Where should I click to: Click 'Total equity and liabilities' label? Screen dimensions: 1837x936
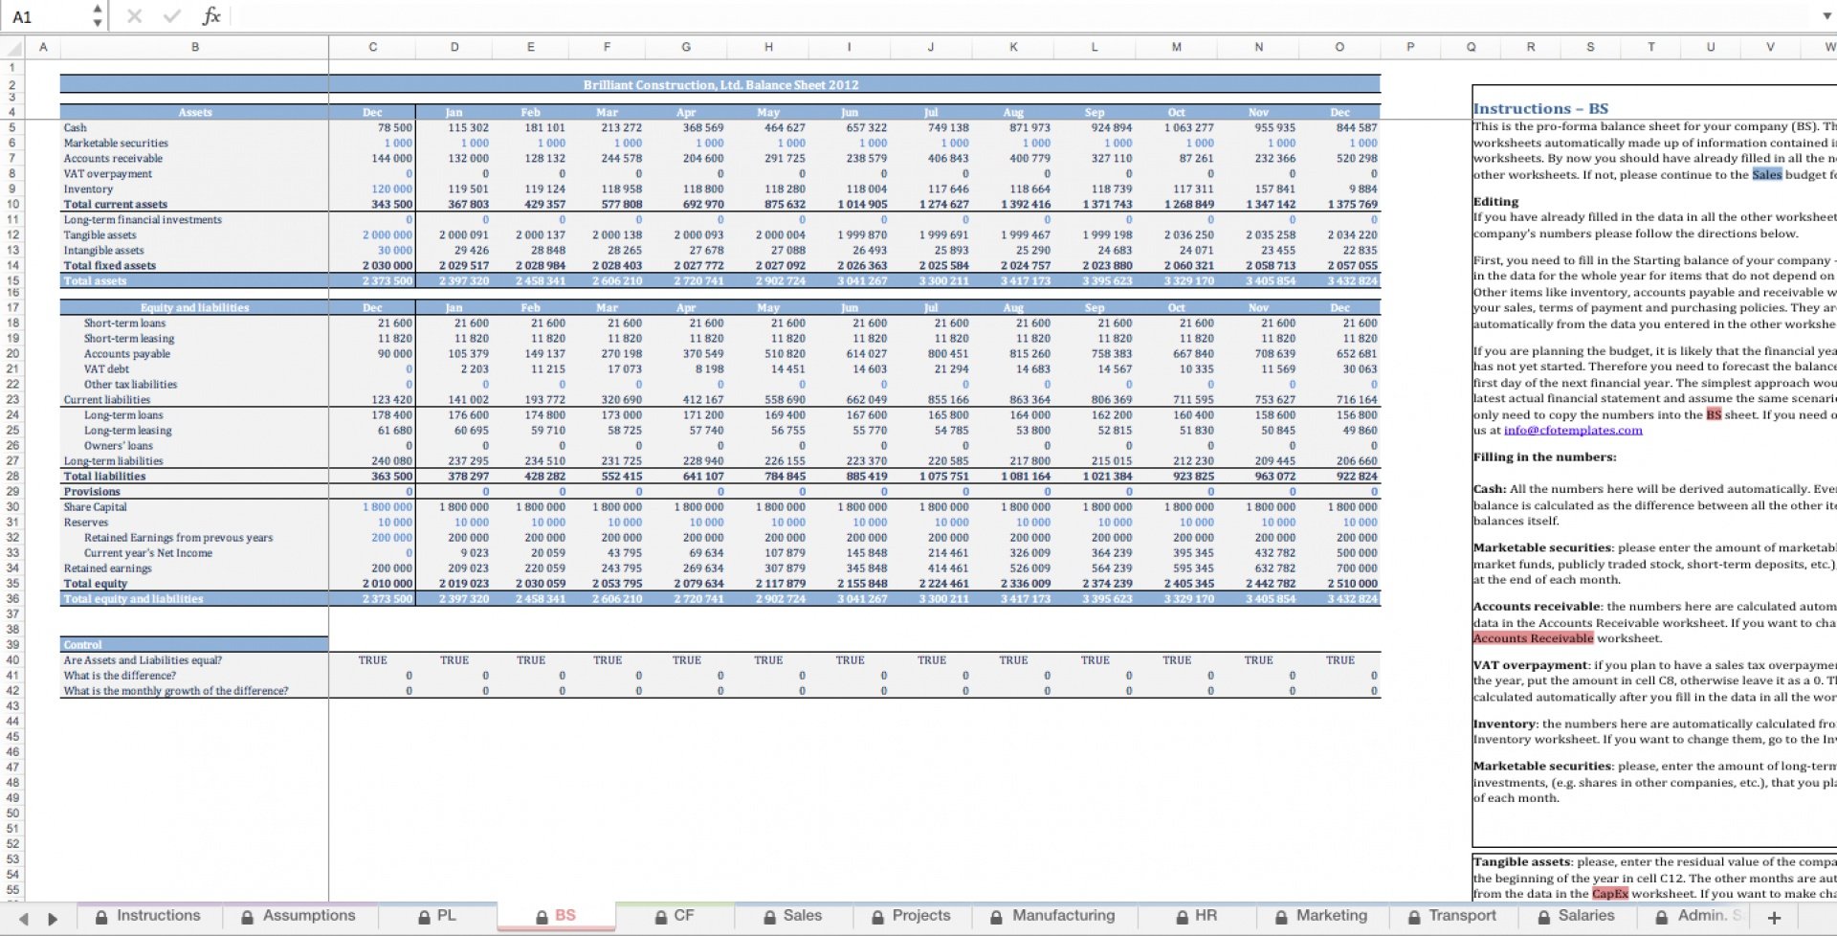coord(133,598)
